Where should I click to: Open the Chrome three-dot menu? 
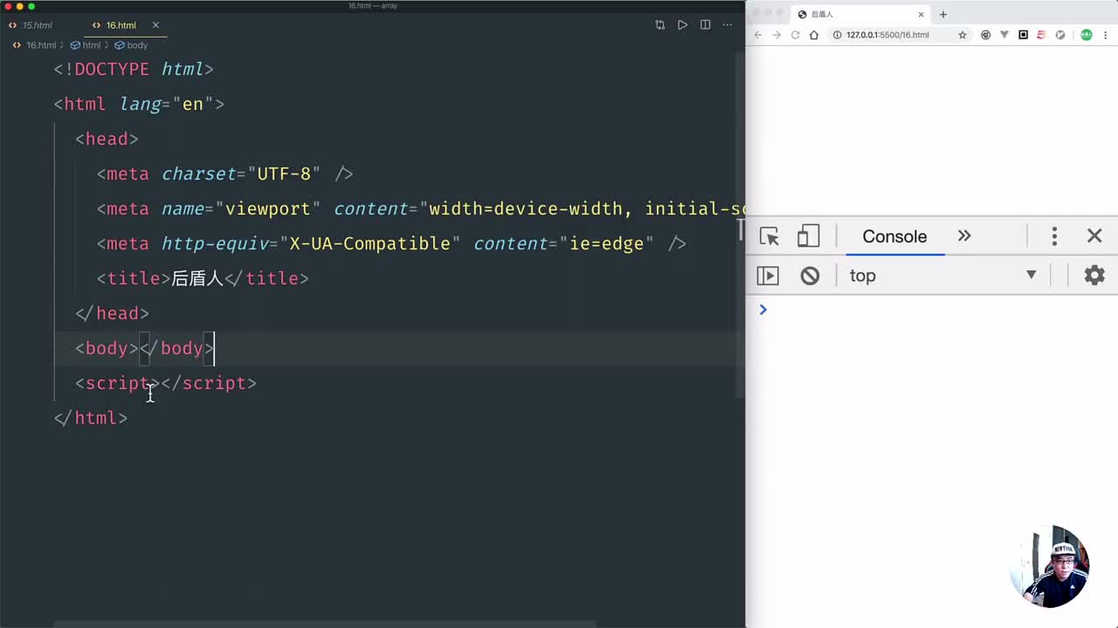(1106, 35)
